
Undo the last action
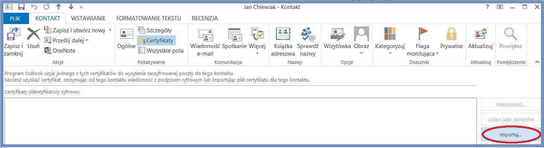(34, 7)
